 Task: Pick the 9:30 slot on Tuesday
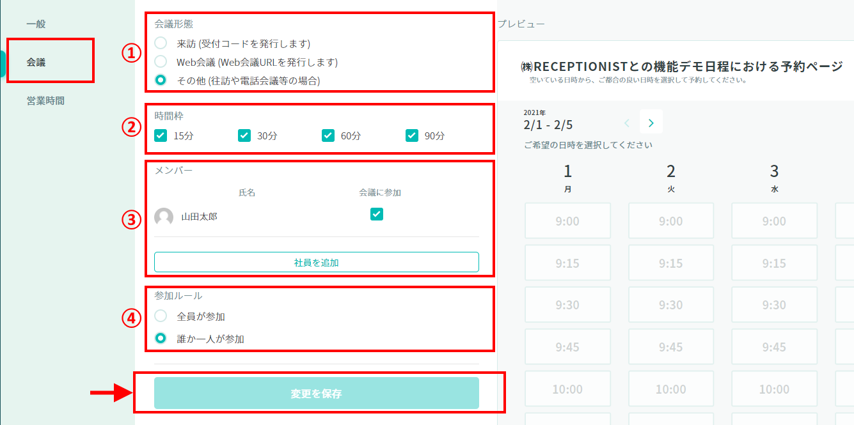(x=670, y=305)
